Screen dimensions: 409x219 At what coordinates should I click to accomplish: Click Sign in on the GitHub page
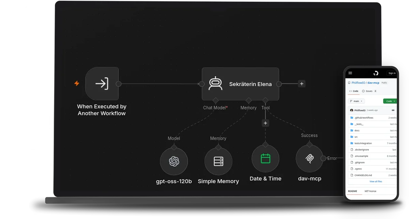coord(392,73)
